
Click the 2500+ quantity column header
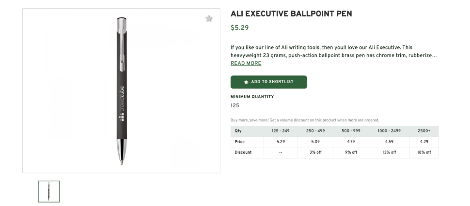[424, 131]
